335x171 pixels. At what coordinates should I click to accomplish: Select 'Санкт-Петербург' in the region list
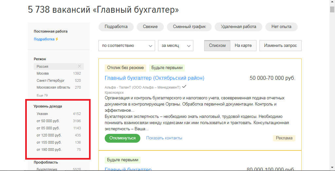(50, 80)
